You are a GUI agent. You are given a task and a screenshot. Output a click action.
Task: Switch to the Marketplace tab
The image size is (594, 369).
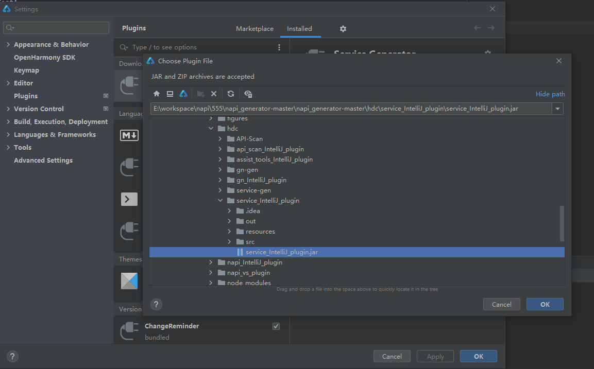[x=254, y=29]
